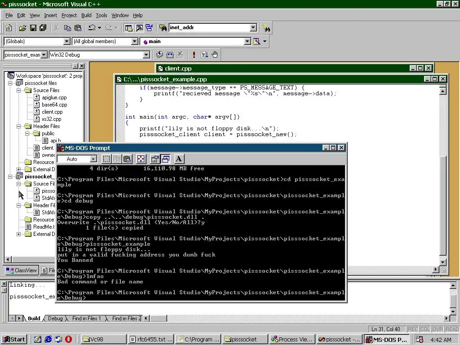
Task: Click the Search help binoculars icon
Action: (266, 27)
